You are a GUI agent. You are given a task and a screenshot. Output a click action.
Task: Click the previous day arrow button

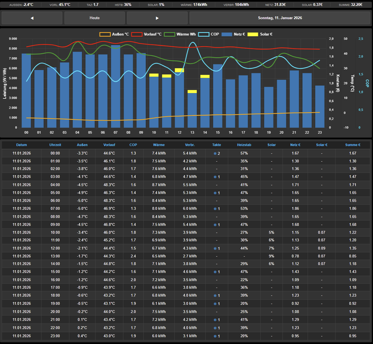click(x=32, y=18)
